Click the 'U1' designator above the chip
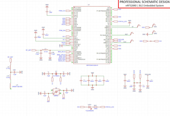 (x=89, y=5)
